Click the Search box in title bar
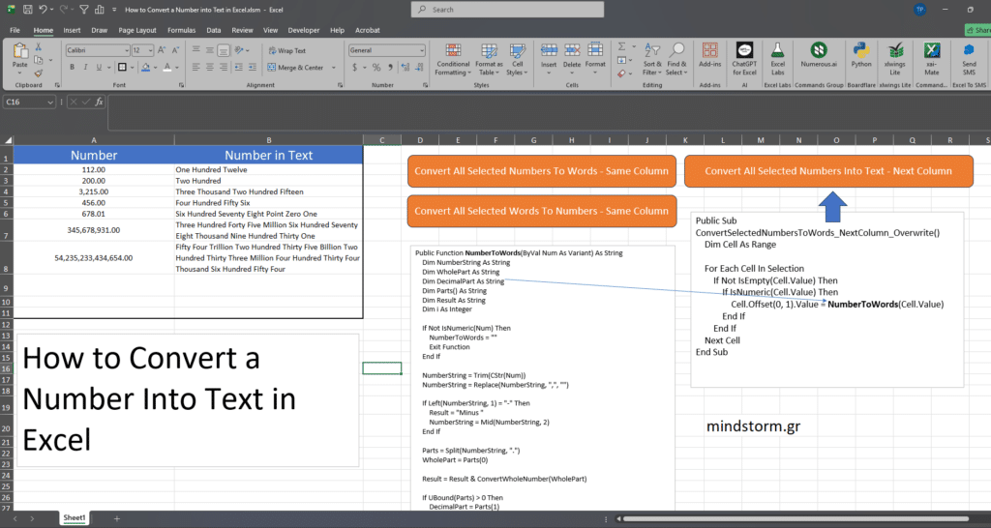Viewport: 991px width, 528px height. click(x=507, y=10)
